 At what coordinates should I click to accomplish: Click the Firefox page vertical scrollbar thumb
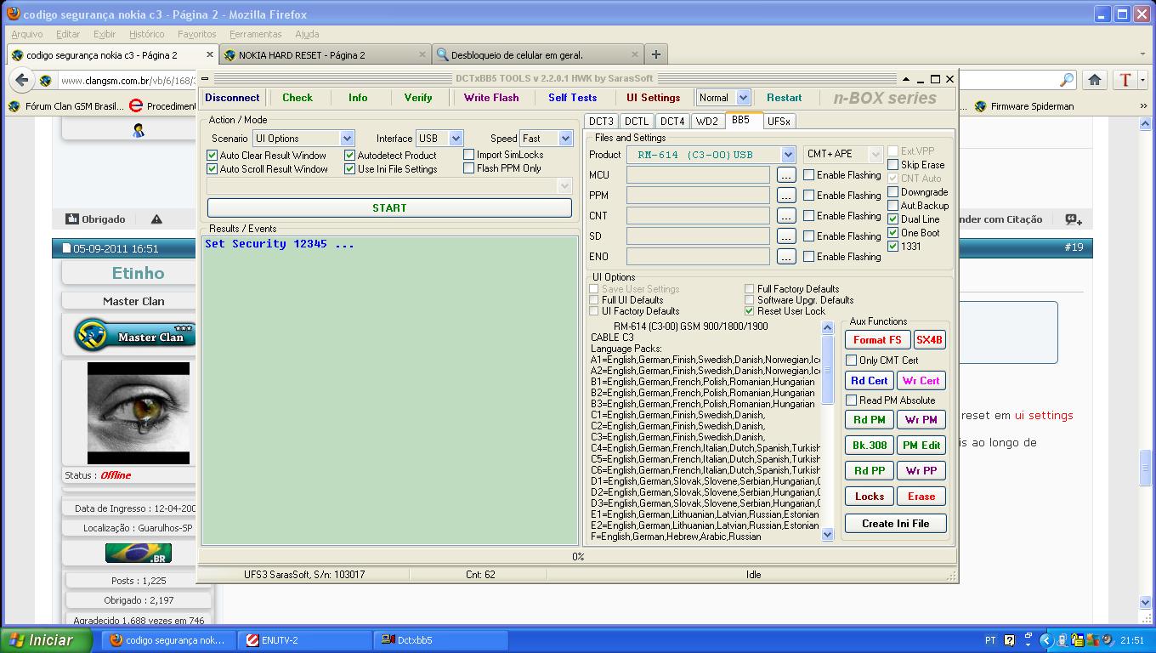click(1146, 469)
